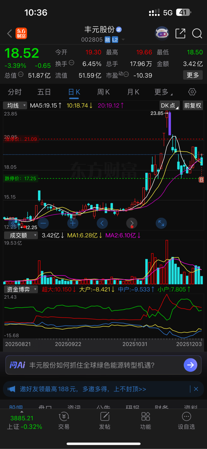Close the invitation promo banner
Viewport: 207px width, 449px height.
coord(196,389)
